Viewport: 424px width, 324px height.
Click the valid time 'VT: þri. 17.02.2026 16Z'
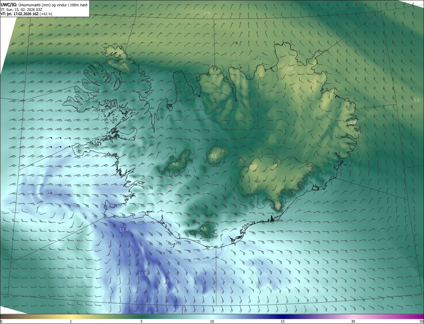pyautogui.click(x=20, y=14)
